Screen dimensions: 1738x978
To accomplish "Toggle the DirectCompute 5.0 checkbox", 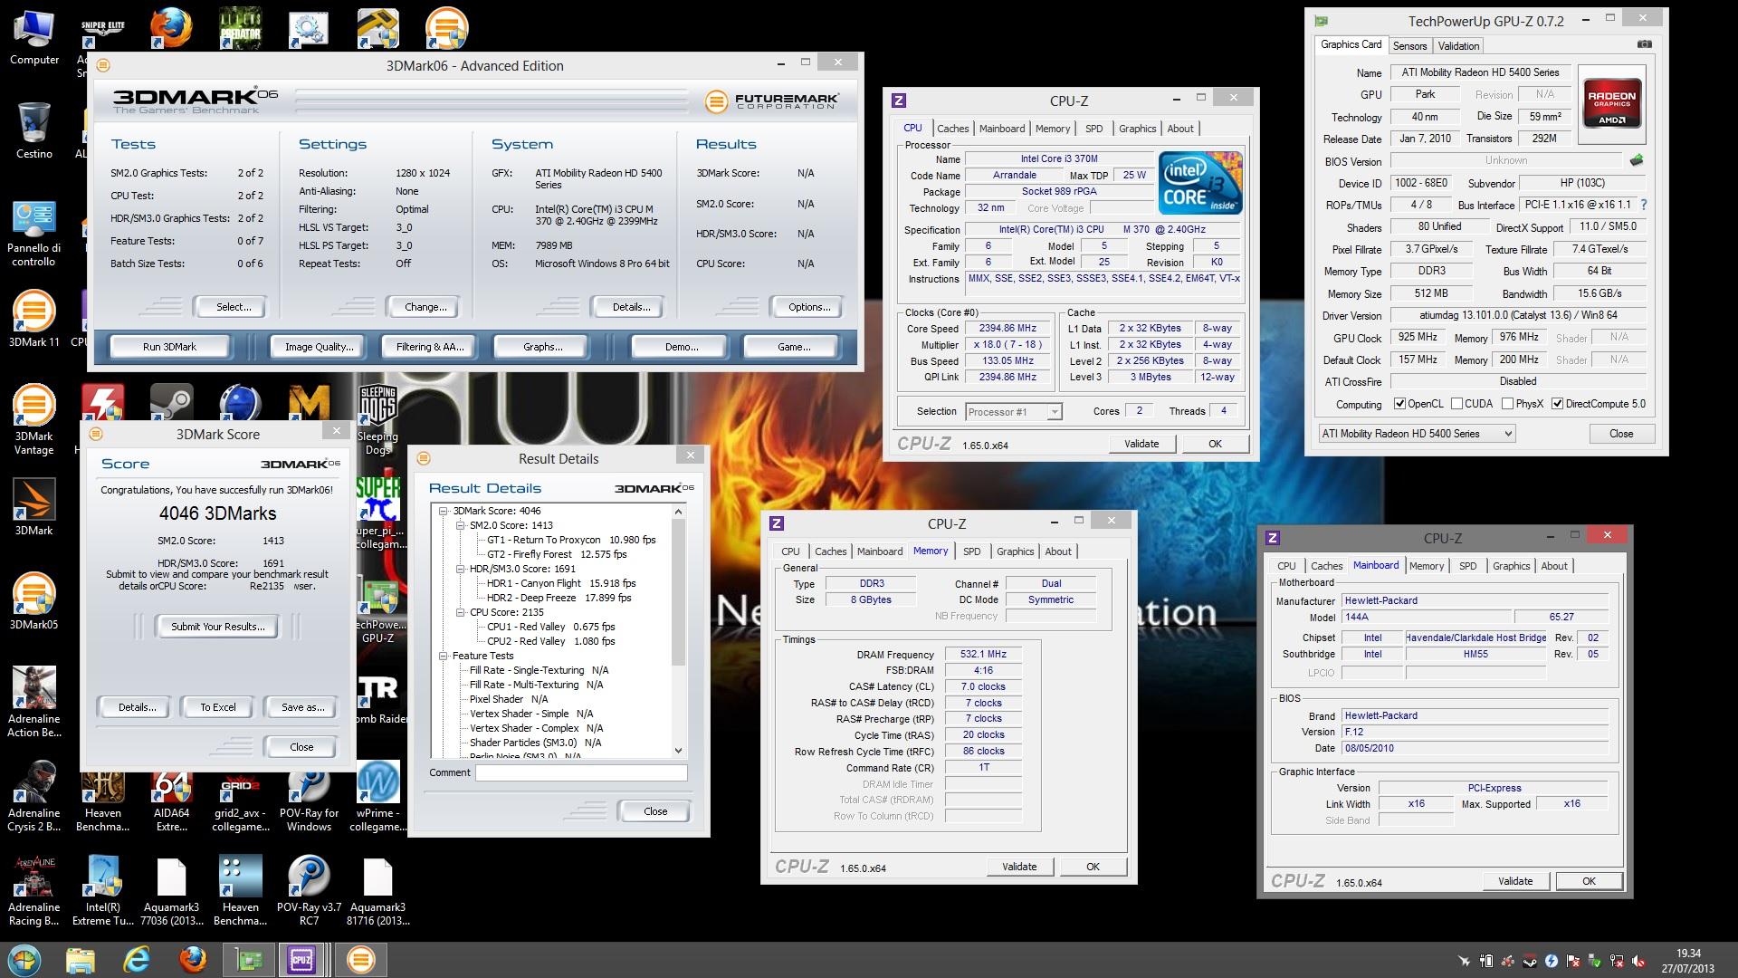I will [1558, 404].
